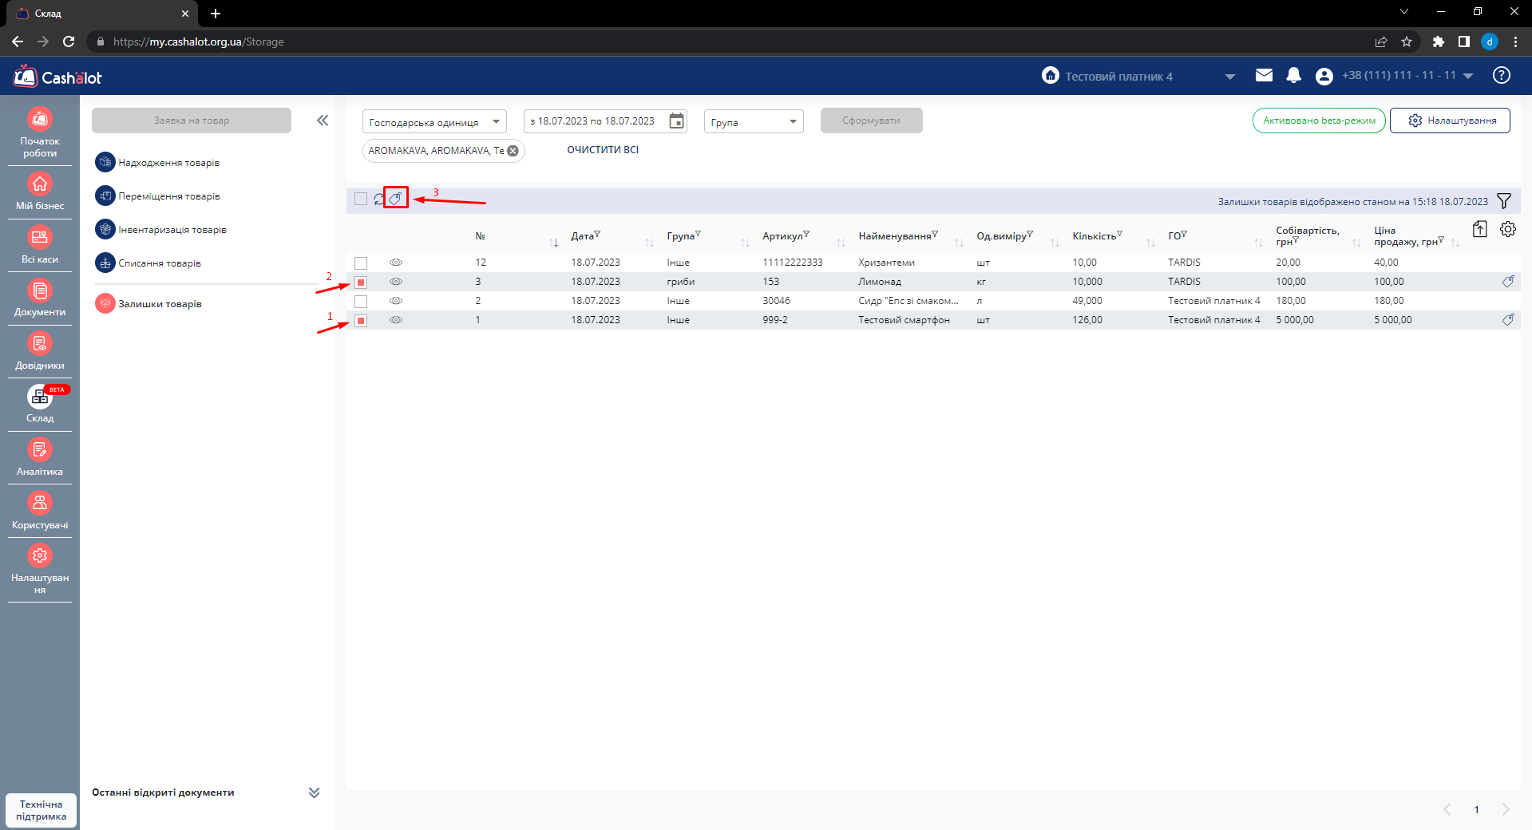Open table column settings gear

click(1507, 230)
